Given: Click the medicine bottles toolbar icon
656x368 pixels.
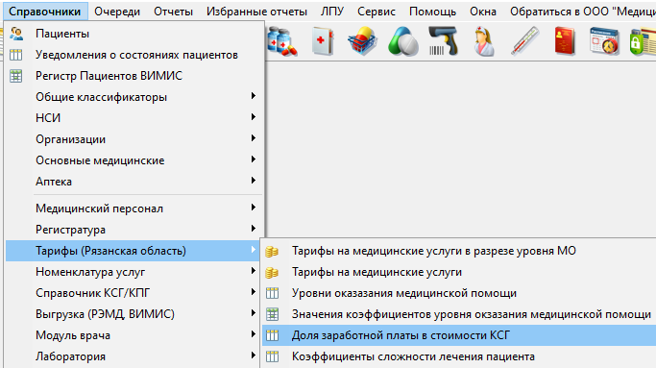Looking at the screenshot, I should [282, 41].
